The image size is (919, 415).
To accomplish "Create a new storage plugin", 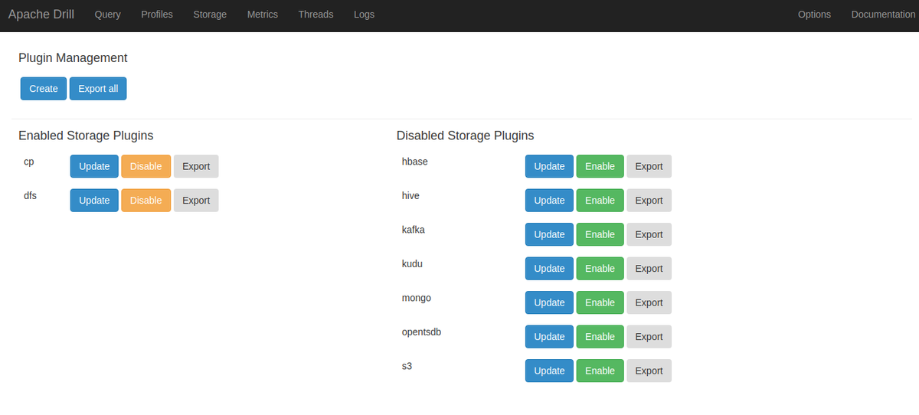I will tap(44, 89).
